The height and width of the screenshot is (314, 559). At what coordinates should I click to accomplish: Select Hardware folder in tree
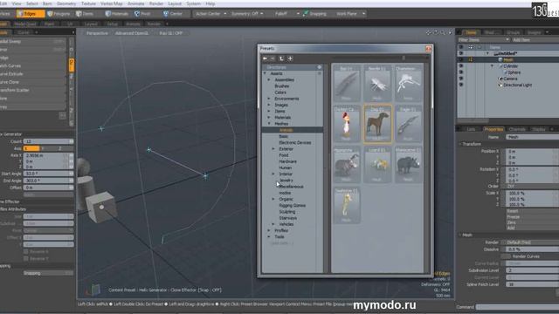click(288, 161)
